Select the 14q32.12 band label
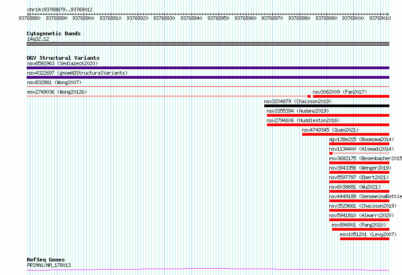The height and width of the screenshot is (275, 402). click(38, 39)
